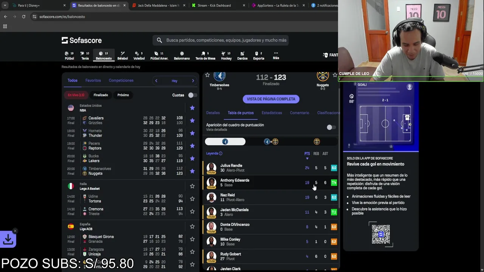Select Timberwolves-only player filter

pyautogui.click(x=225, y=142)
